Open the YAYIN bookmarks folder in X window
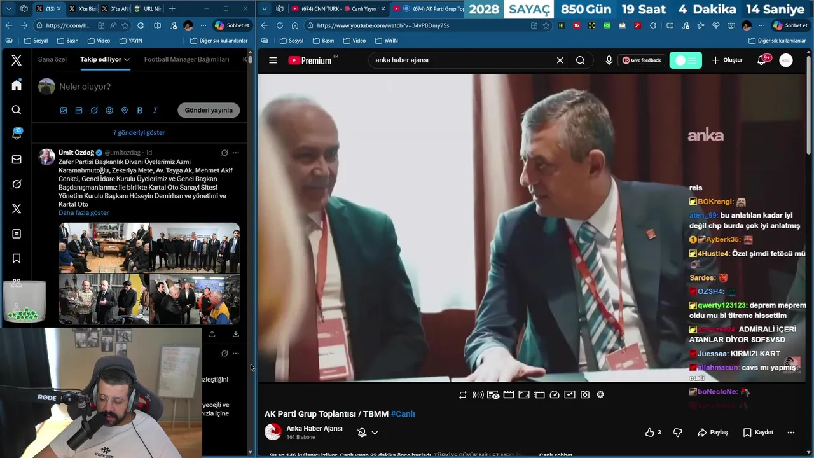814x458 pixels. coord(132,41)
